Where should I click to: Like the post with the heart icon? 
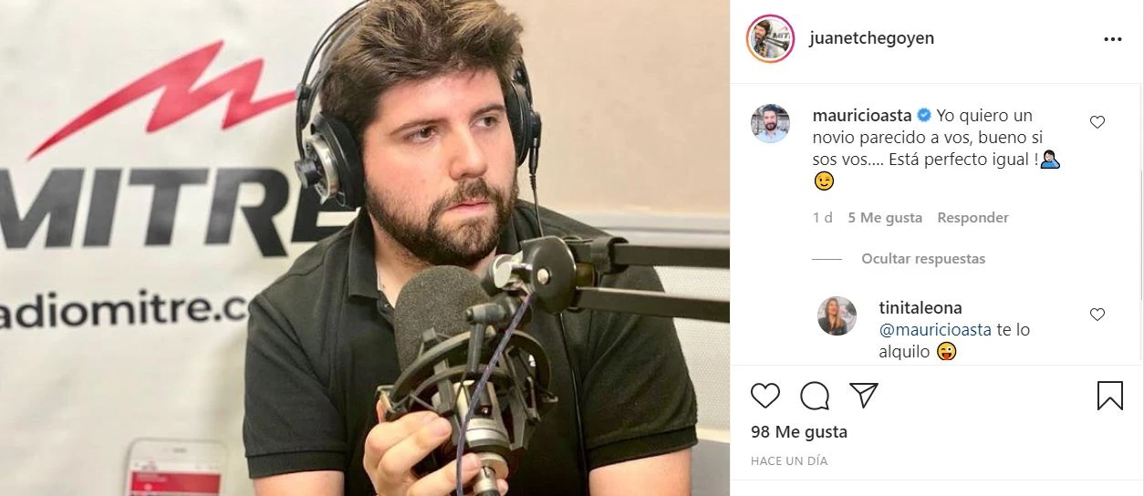pos(765,395)
